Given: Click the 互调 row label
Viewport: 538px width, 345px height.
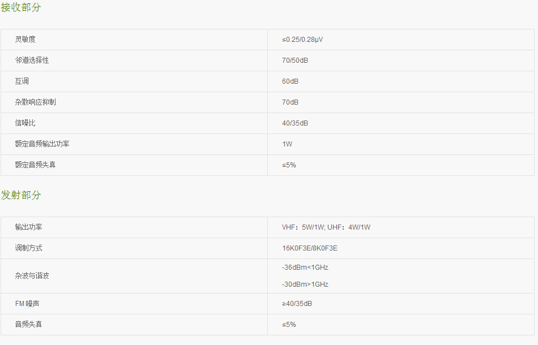Looking at the screenshot, I should click(x=22, y=81).
